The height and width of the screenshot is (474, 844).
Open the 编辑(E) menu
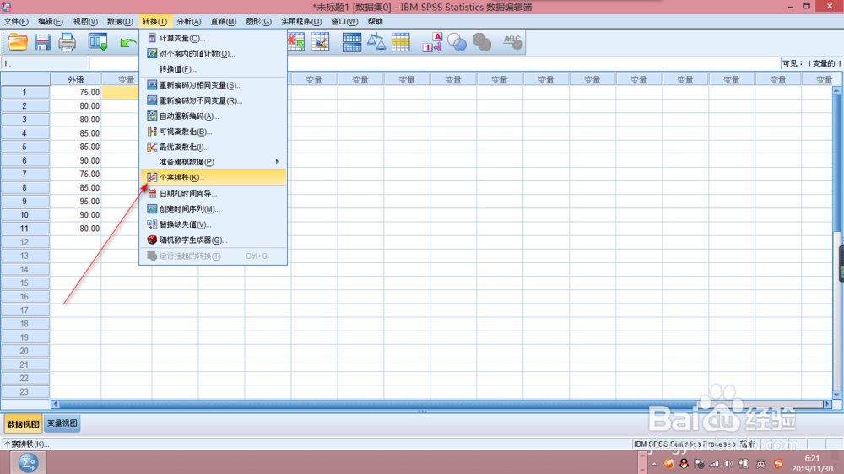(x=50, y=22)
